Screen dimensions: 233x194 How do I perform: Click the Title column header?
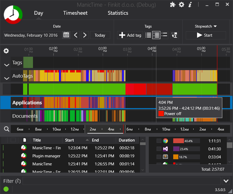[x=46, y=140]
